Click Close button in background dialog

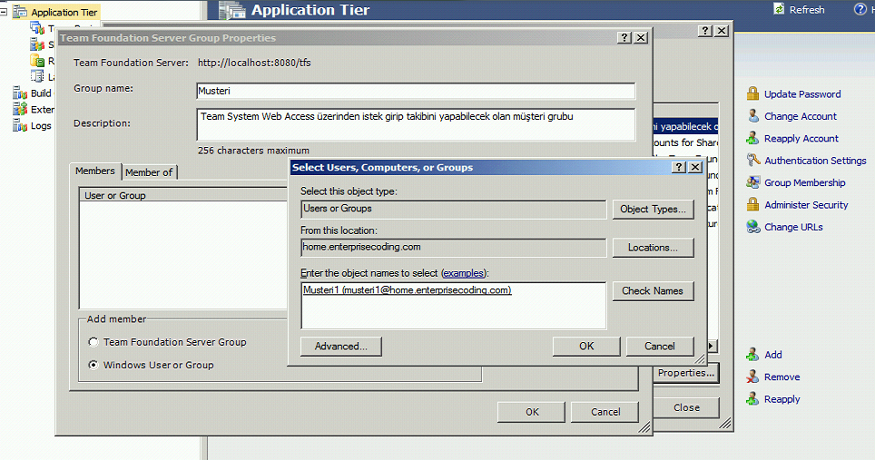coord(686,407)
